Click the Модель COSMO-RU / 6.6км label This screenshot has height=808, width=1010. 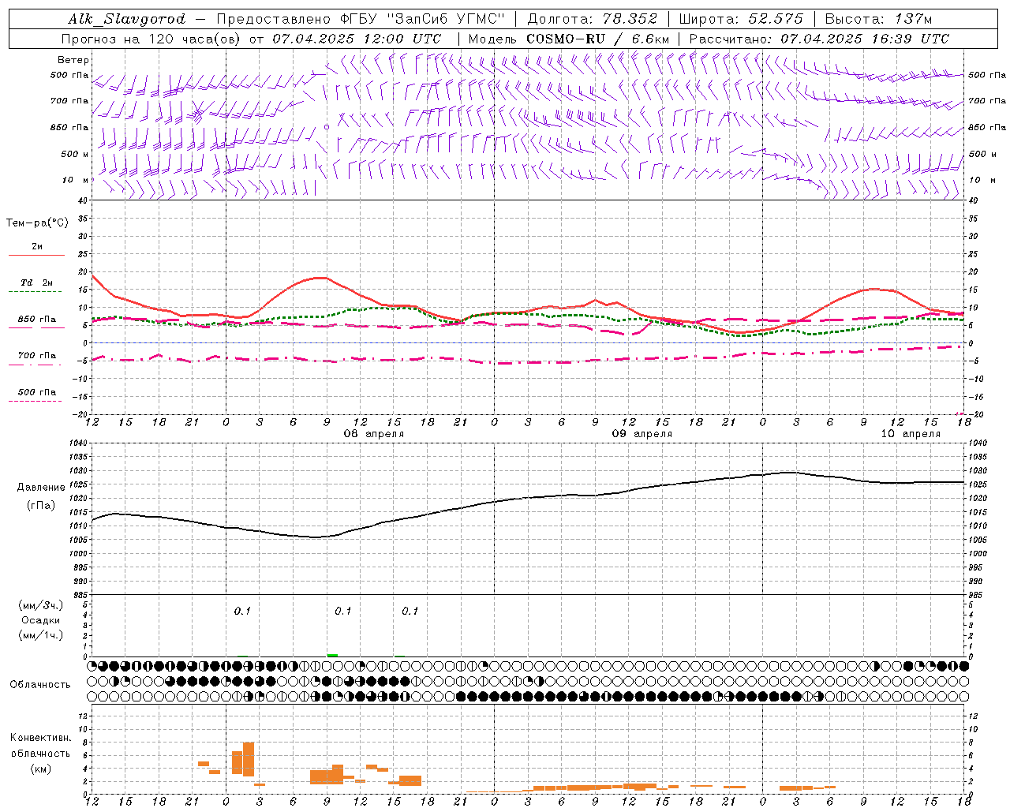point(569,39)
